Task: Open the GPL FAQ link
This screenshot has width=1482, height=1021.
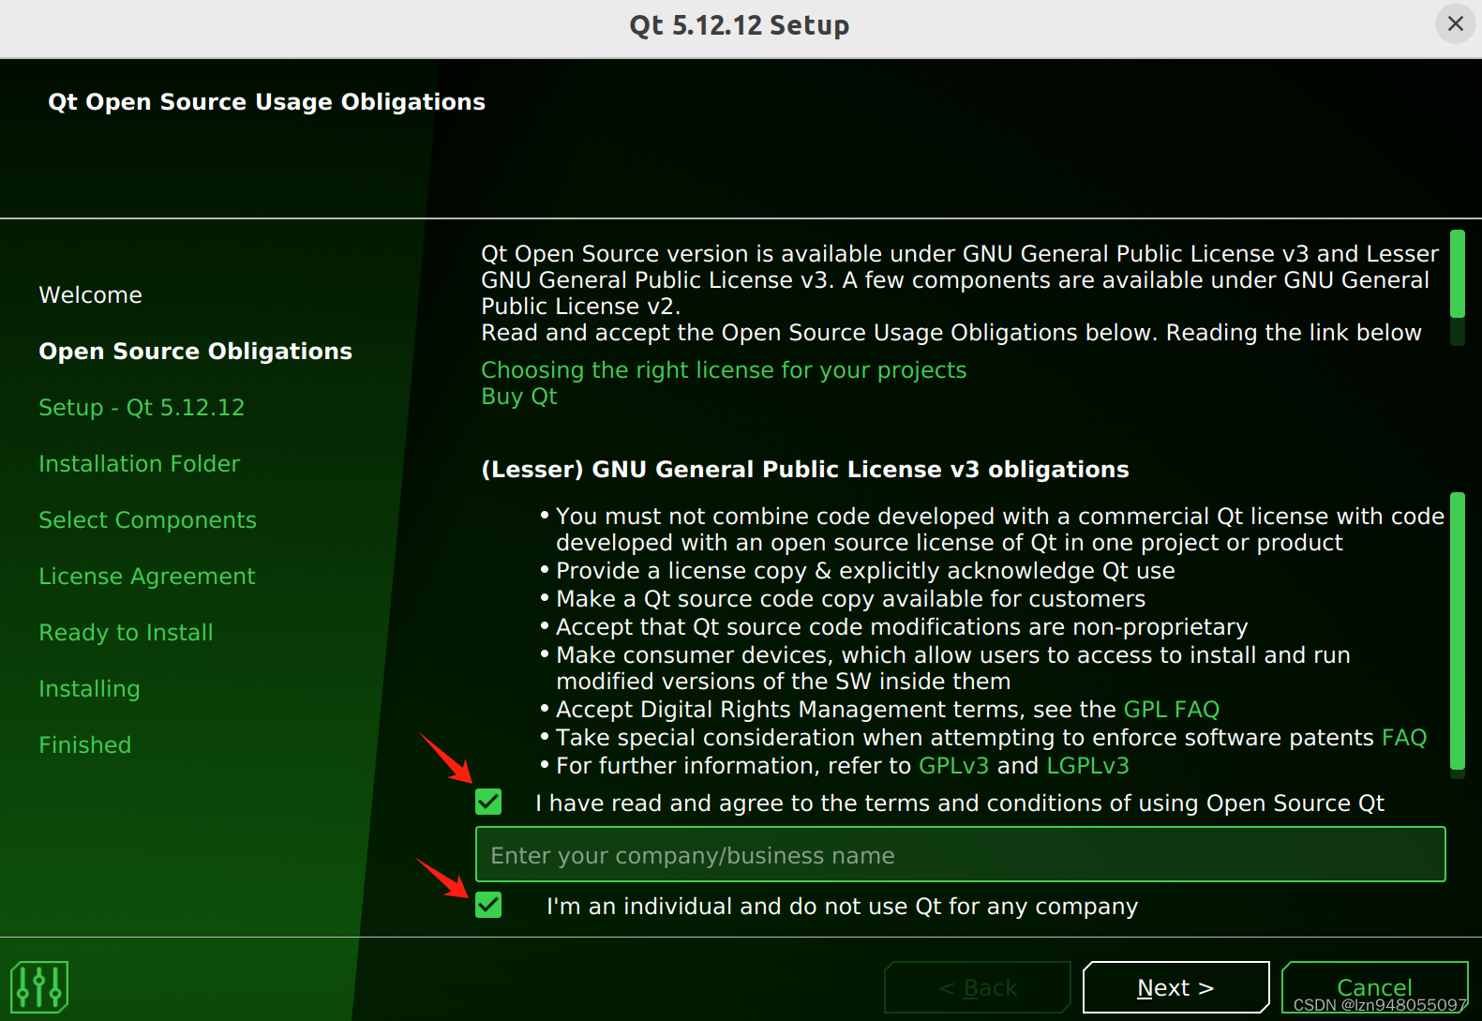Action: point(1172,710)
